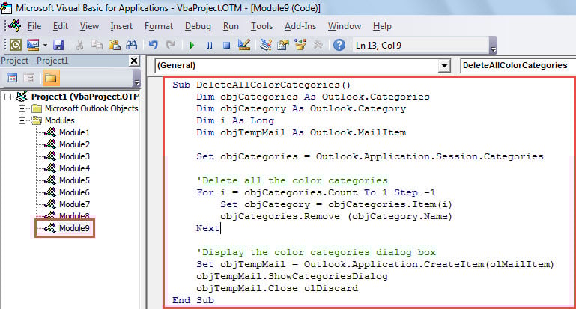The image size is (576, 309).
Task: Close the Project Explorer panel
Action: click(x=134, y=61)
